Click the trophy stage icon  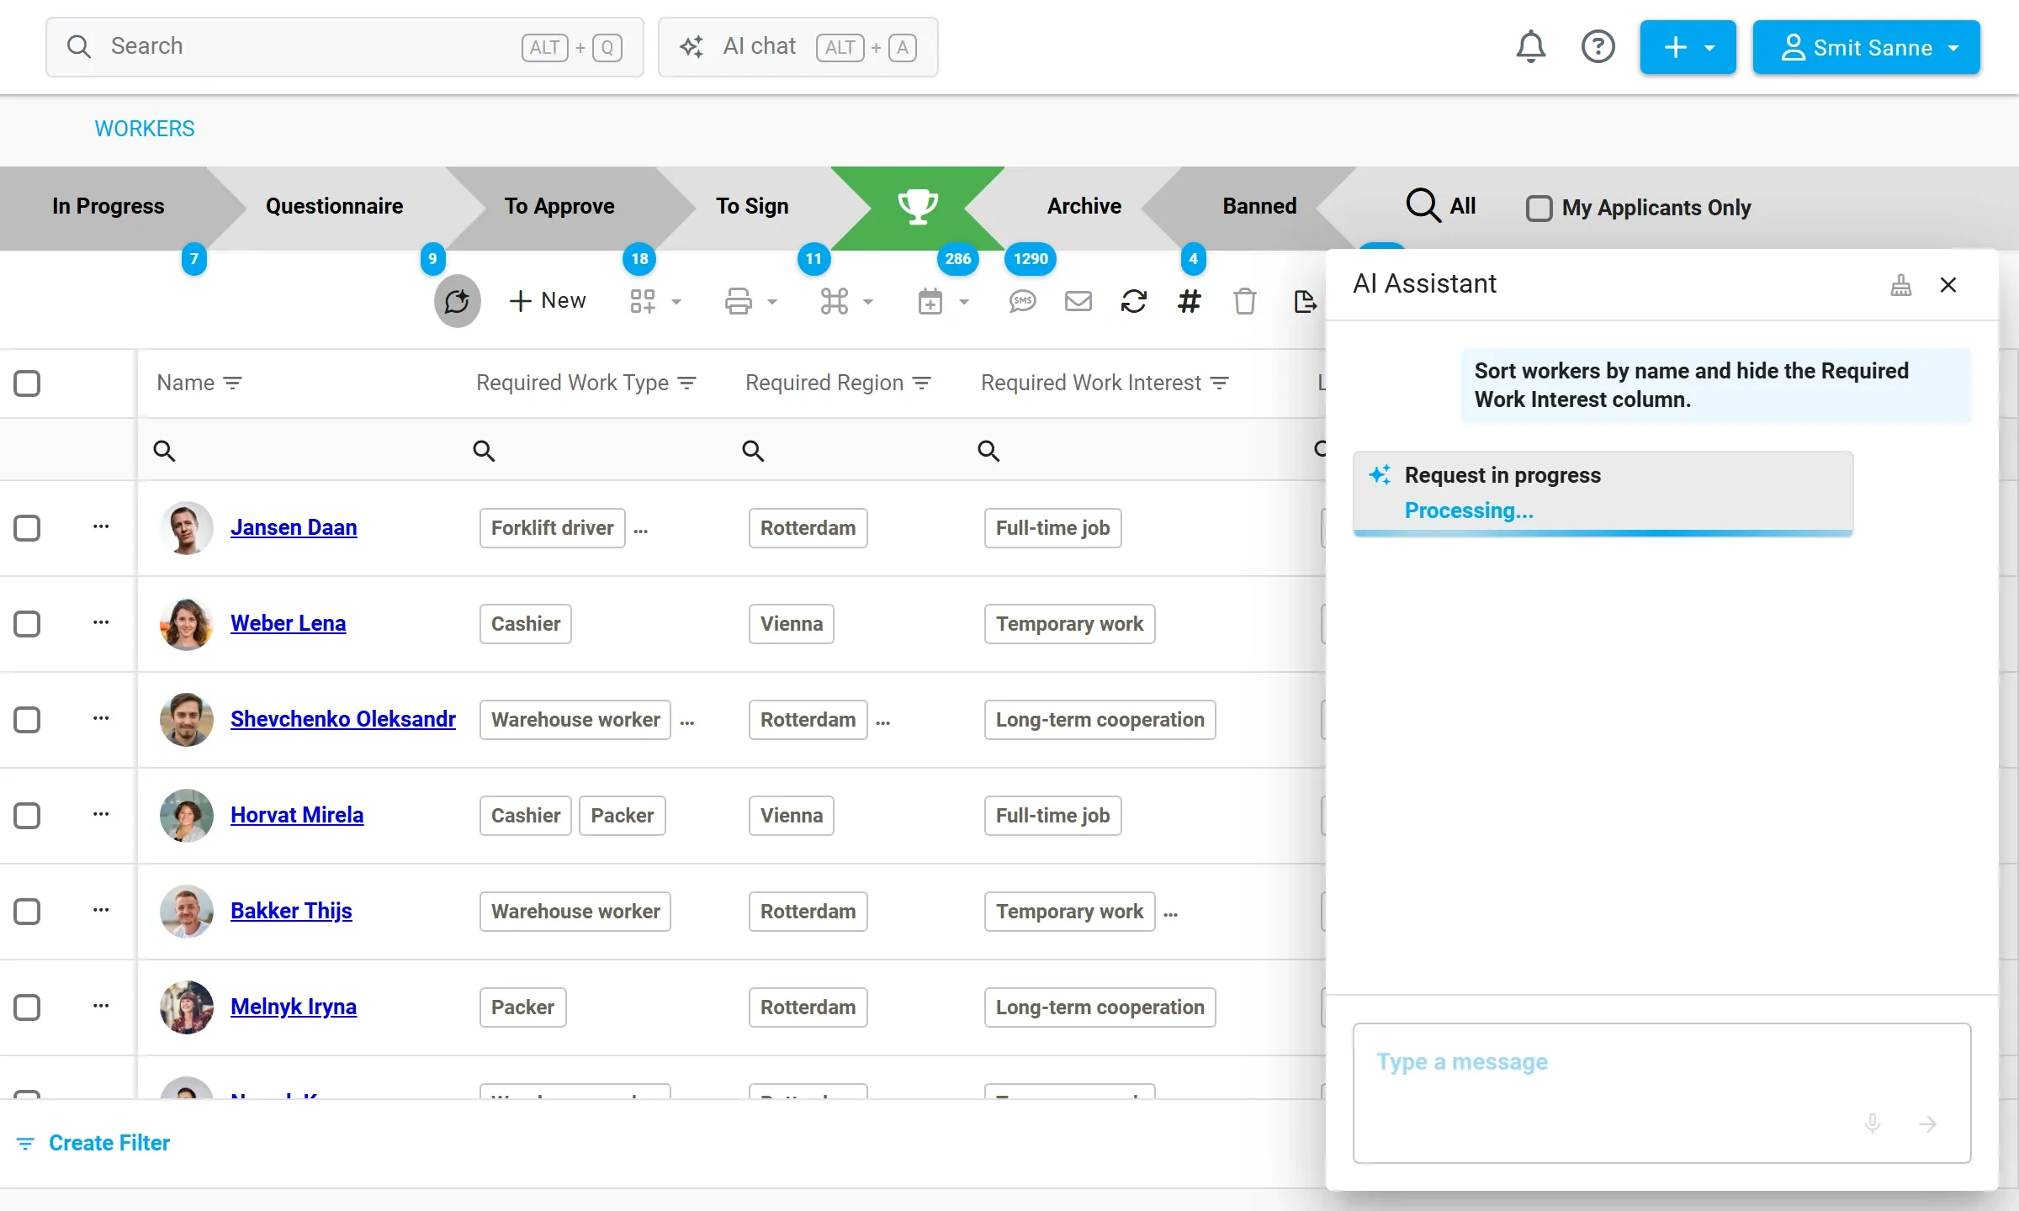(x=918, y=206)
